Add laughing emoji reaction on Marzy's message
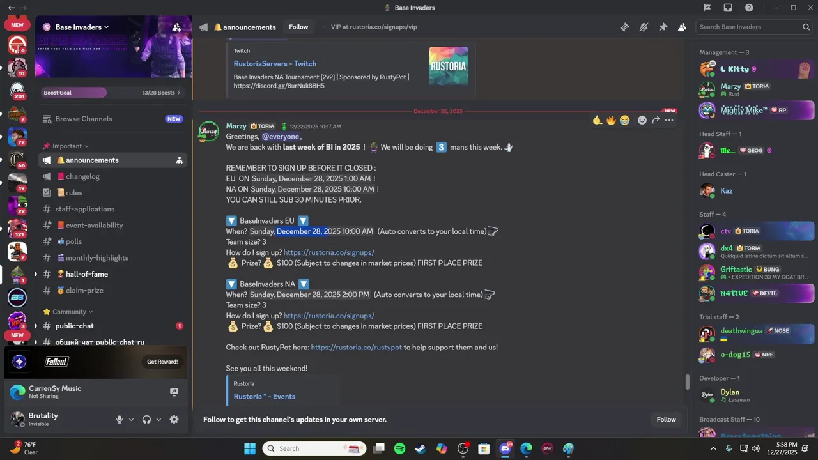This screenshot has height=460, width=818. [x=624, y=120]
